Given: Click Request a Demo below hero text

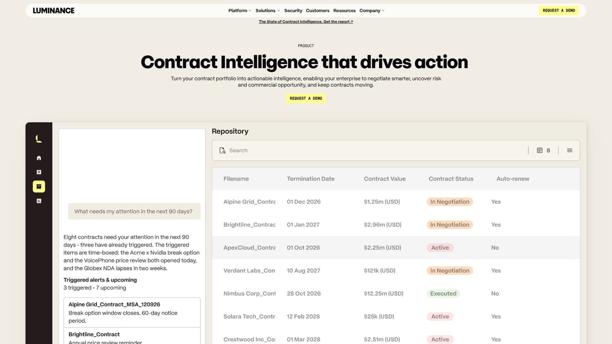Looking at the screenshot, I should 306,98.
